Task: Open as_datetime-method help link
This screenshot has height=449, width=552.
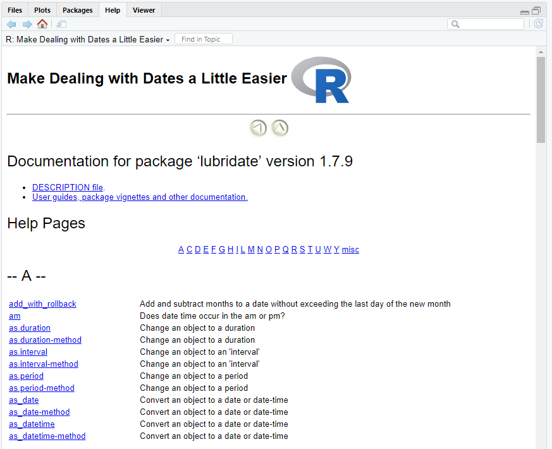Action: tap(47, 436)
